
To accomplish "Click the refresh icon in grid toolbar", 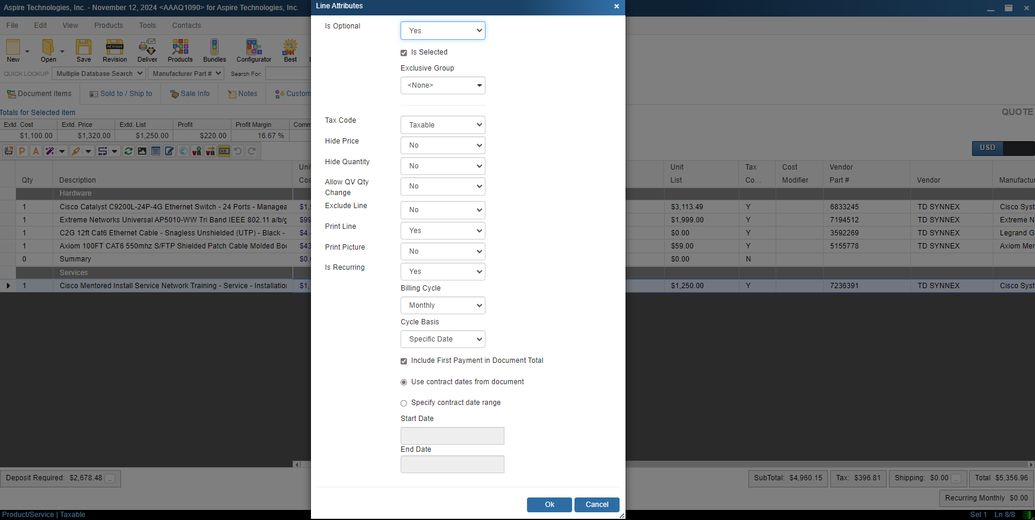I will 128,151.
